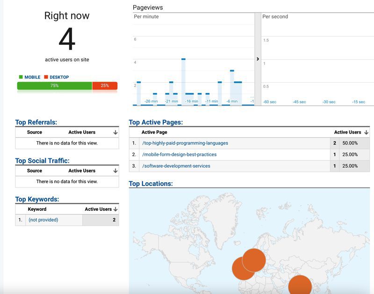Click sort arrow in Top Keywords header
Image resolution: width=374 pixels, height=294 pixels.
[x=115, y=209]
